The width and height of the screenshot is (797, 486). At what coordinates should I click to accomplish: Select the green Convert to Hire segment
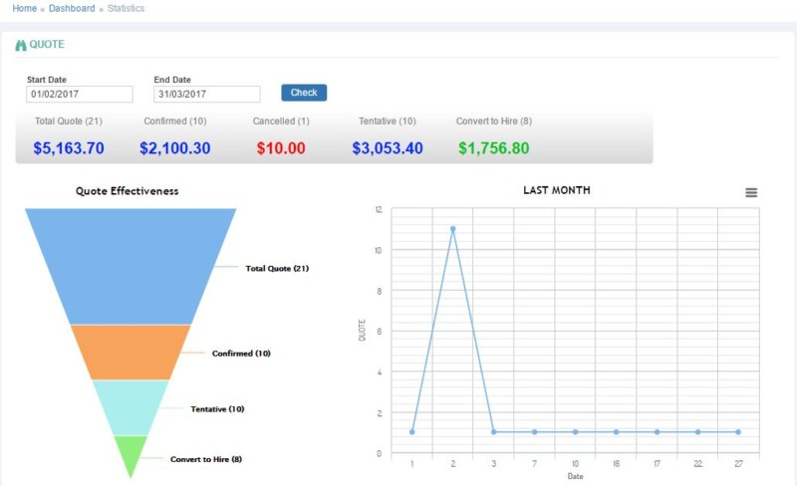[x=131, y=453]
